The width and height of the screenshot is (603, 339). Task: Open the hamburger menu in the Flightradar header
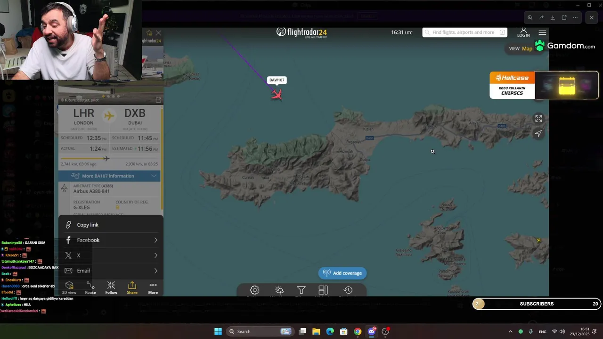542,32
